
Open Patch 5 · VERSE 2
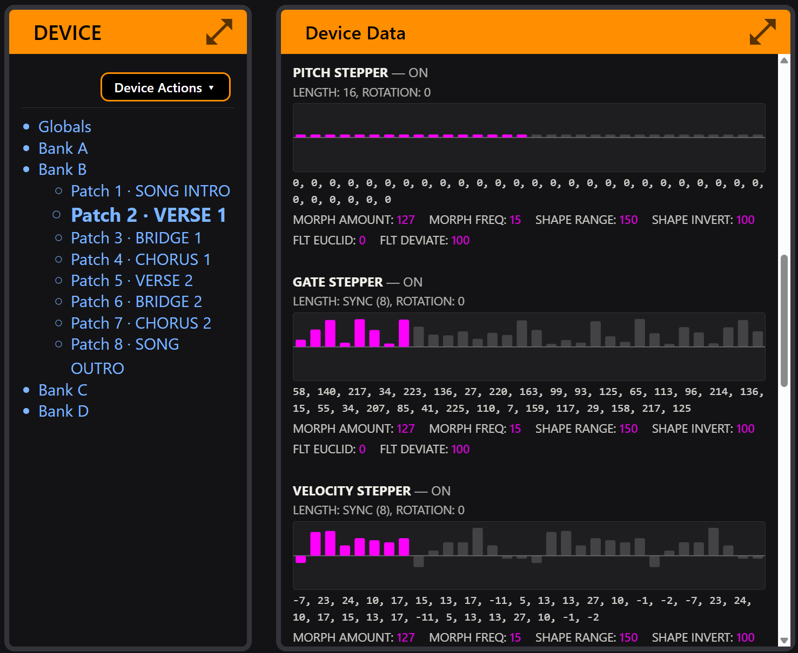tap(132, 280)
